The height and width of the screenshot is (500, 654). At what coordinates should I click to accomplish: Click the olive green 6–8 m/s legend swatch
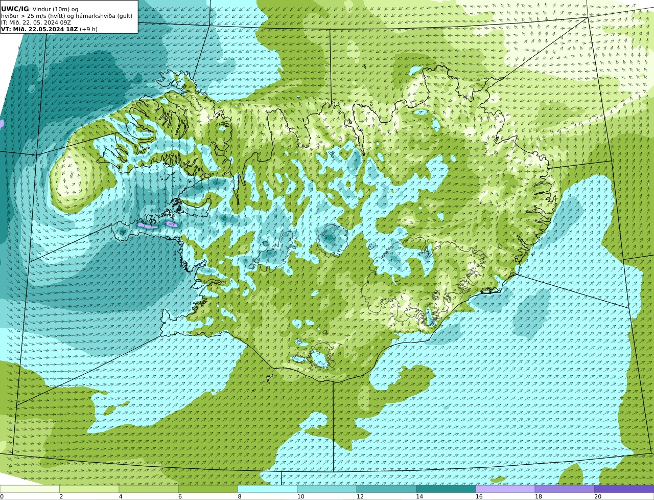(x=208, y=489)
